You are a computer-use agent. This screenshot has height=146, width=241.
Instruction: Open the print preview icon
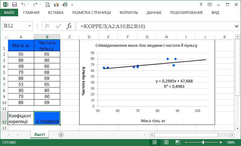coord(48,5)
